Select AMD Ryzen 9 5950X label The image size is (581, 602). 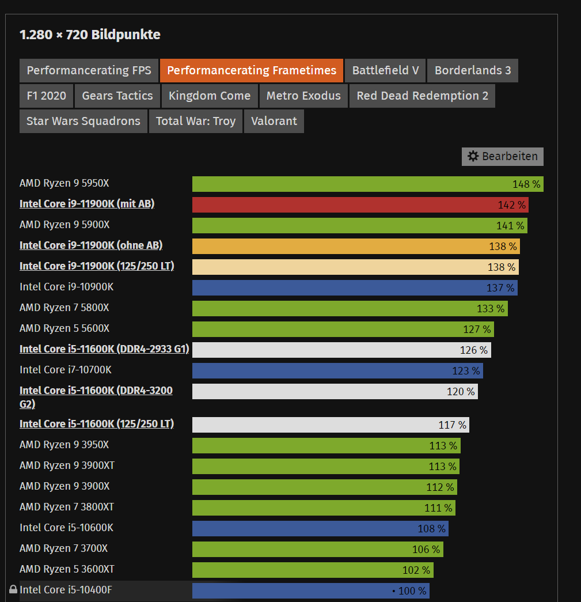[x=64, y=183]
